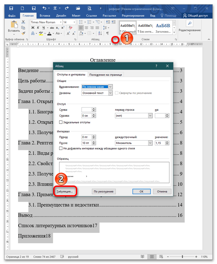Switch to 'Положение на странице' tab

[106, 75]
